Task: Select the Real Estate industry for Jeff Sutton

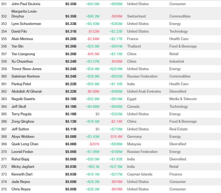Action: (x=178, y=129)
